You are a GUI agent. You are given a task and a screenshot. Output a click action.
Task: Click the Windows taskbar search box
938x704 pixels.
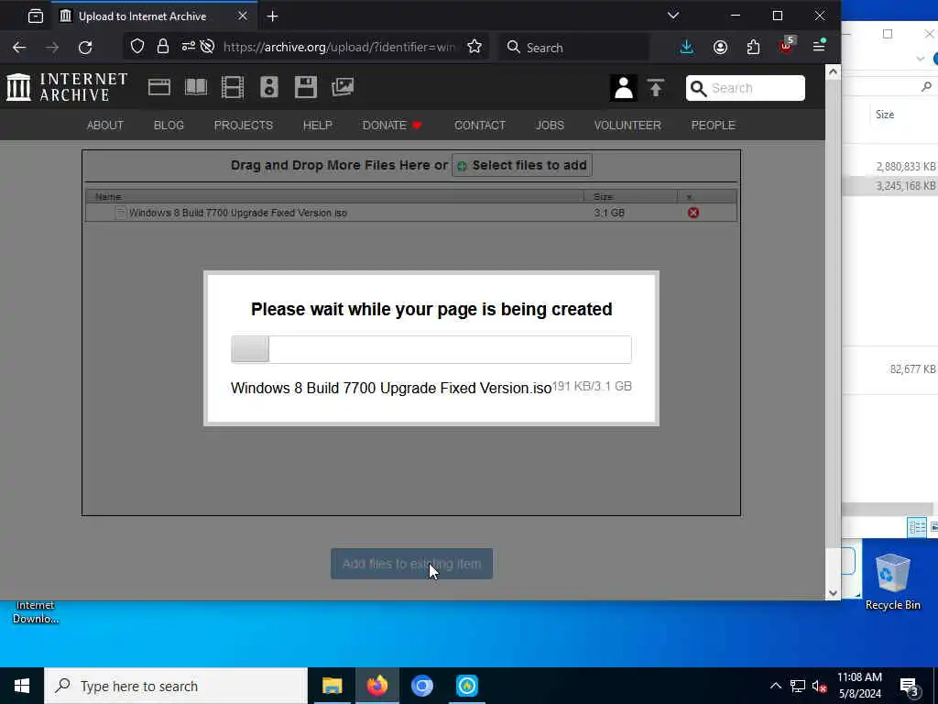[176, 686]
